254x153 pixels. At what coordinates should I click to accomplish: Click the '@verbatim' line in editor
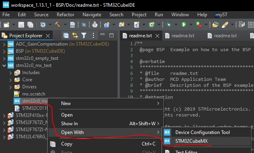(x=152, y=61)
